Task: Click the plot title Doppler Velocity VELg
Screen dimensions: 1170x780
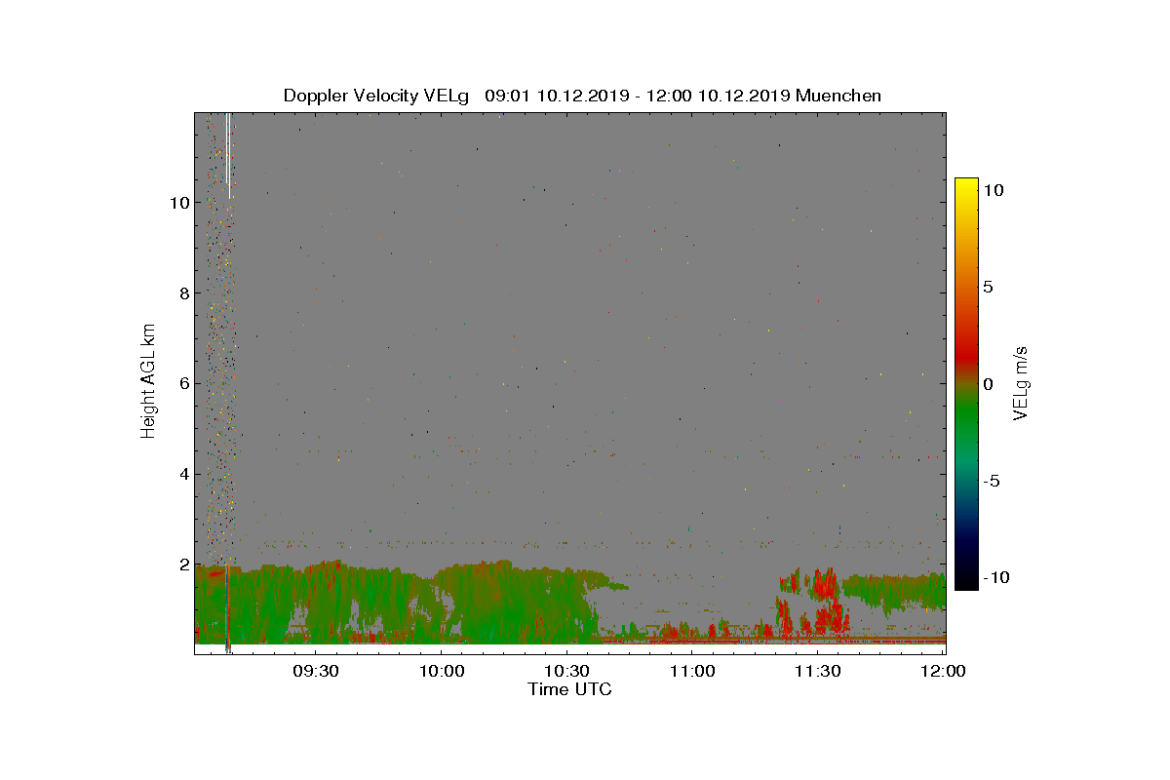Action: [x=375, y=96]
